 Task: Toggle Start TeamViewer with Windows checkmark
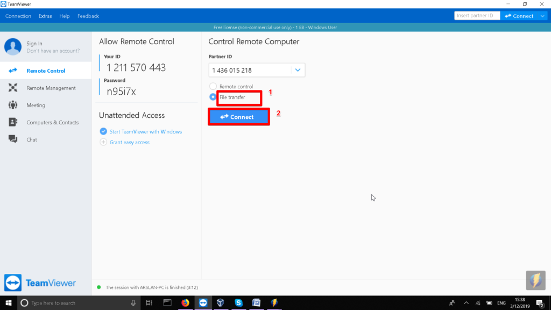103,131
